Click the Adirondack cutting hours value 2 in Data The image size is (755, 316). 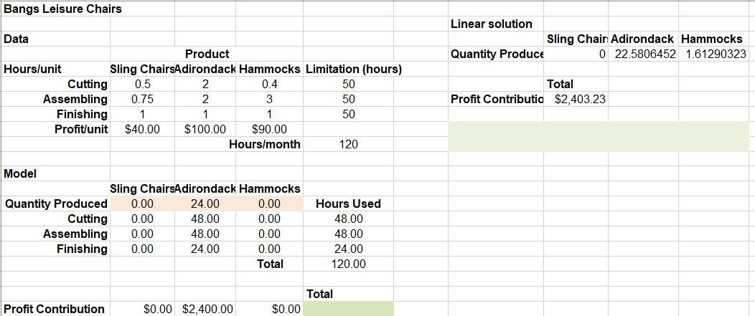tap(205, 84)
